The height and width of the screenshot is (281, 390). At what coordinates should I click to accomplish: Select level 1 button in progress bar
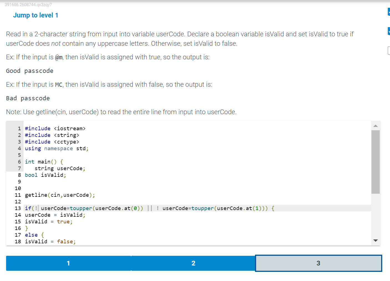click(68, 263)
